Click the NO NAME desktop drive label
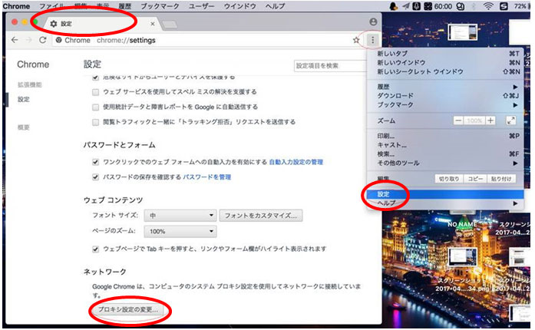This screenshot has width=535, height=330. coord(462,224)
